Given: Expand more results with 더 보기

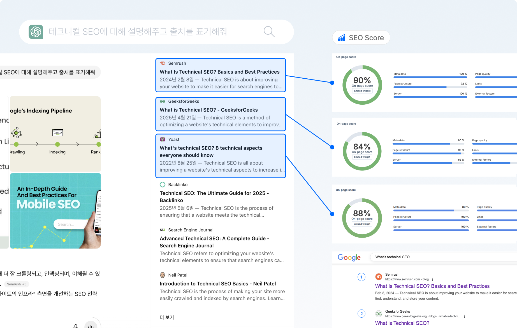Looking at the screenshot, I should [166, 317].
